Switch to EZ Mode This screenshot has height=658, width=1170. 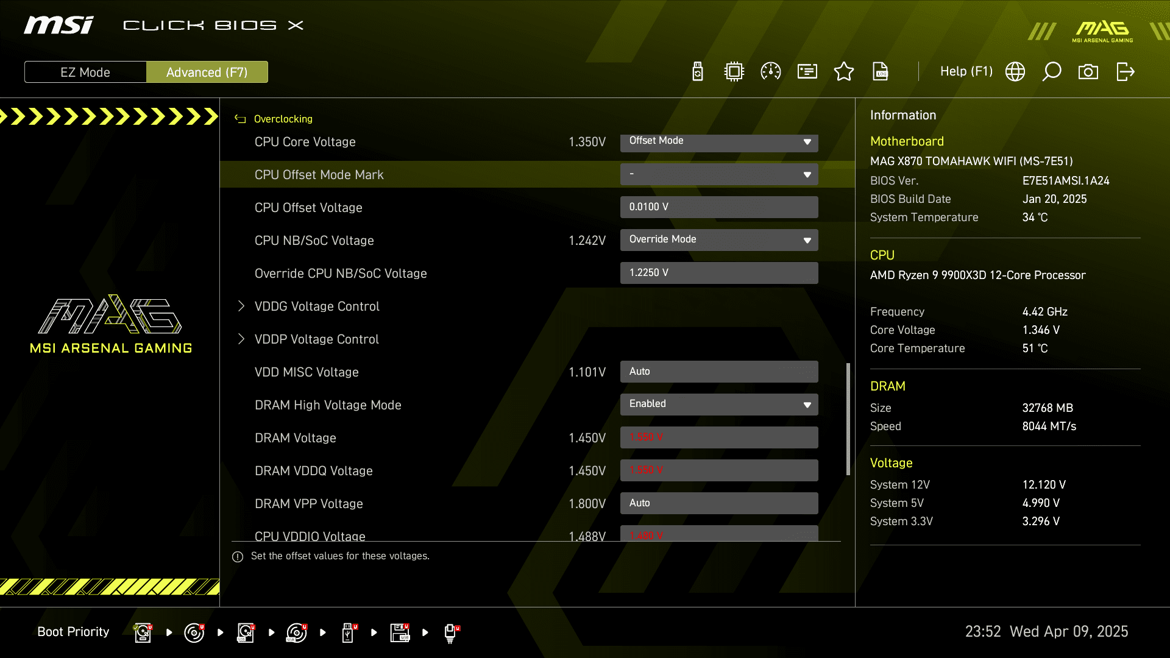tap(85, 72)
